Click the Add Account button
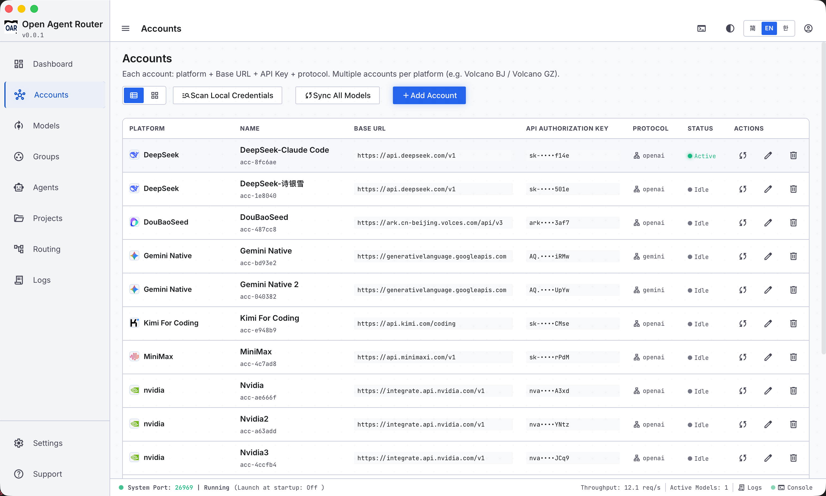Screen dimensions: 826x496 pos(429,96)
